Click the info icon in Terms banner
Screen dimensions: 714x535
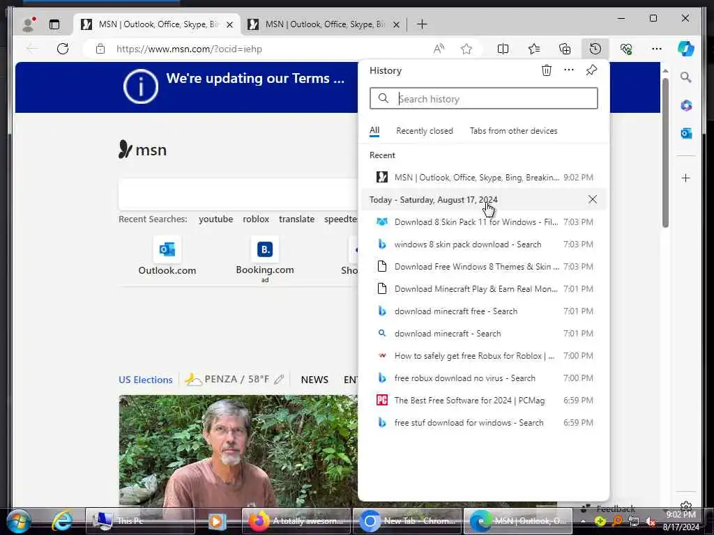pyautogui.click(x=141, y=86)
